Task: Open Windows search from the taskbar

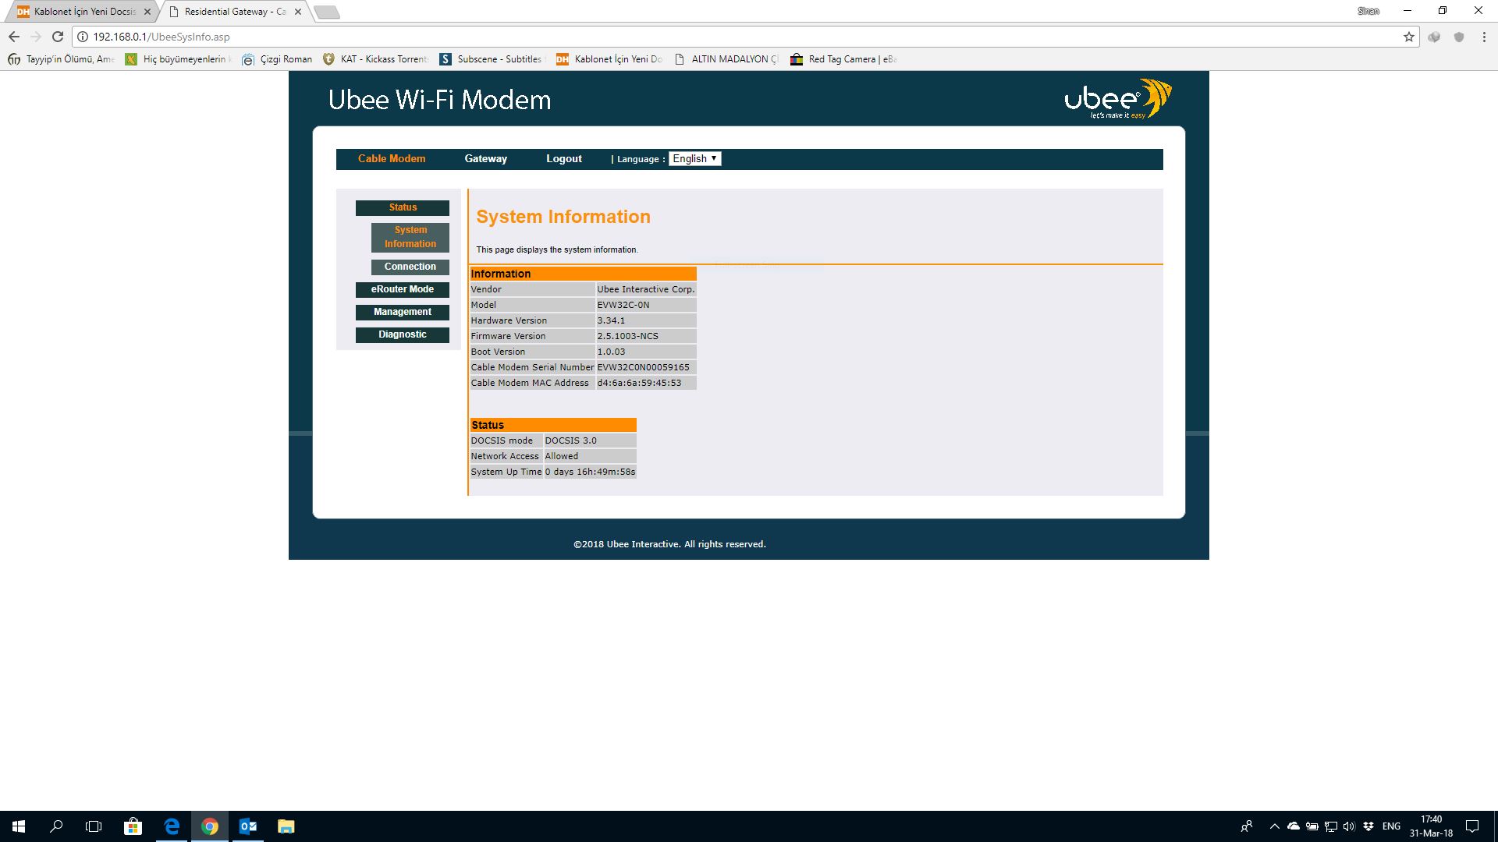Action: tap(56, 826)
